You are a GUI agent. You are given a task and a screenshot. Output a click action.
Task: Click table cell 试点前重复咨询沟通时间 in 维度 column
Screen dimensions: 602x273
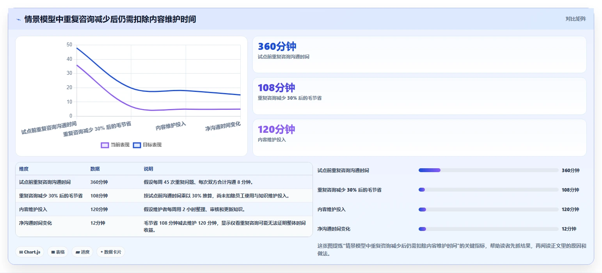(45, 182)
